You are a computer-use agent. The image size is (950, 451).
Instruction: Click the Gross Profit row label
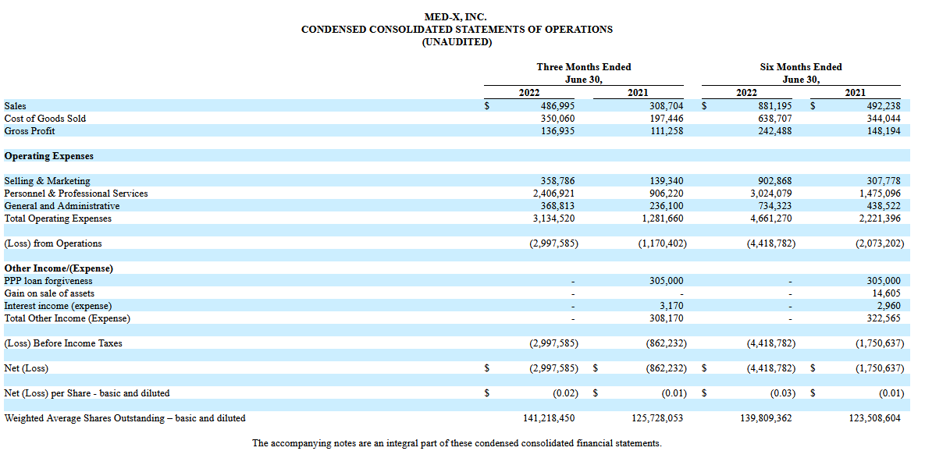(30, 131)
